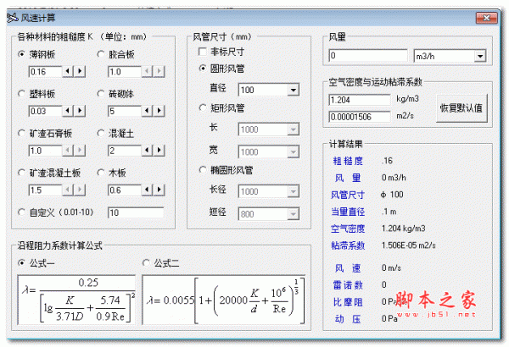Click the 木板 value field 0.6
Viewport: 509px width, 347px height.
click(125, 190)
